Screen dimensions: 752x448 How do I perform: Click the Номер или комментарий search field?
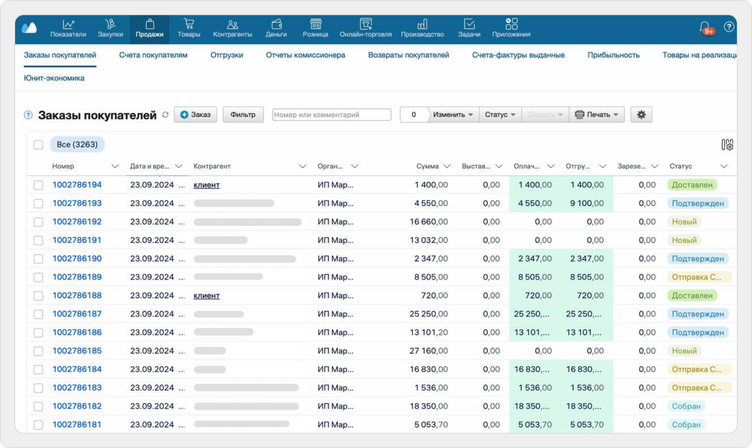332,115
